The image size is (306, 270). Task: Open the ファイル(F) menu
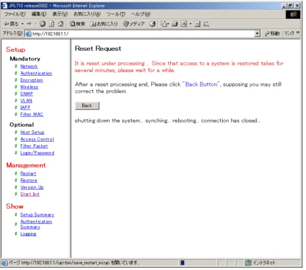click(15, 14)
